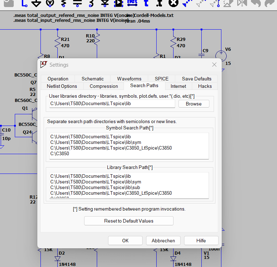Cancel with the Abbrechen button
Image resolution: width=277 pixels, height=267 pixels.
click(163, 241)
